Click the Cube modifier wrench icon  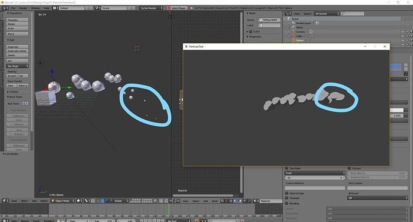pyautogui.click(x=312, y=36)
